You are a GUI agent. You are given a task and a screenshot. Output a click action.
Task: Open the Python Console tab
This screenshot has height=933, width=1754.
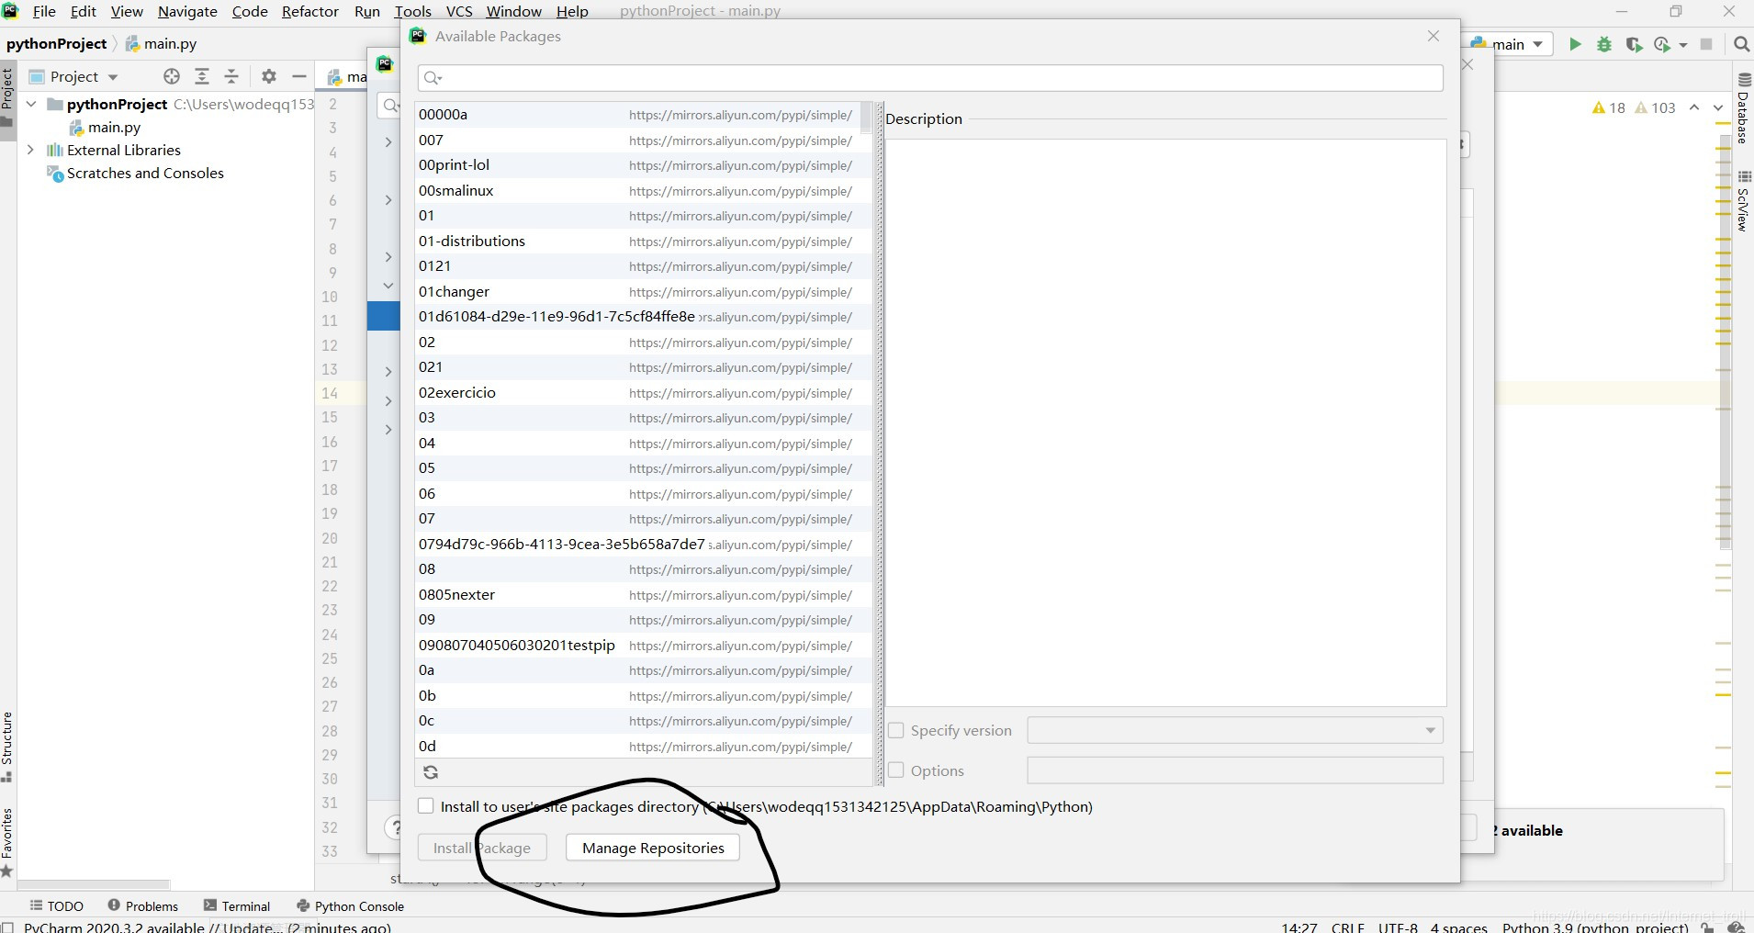pyautogui.click(x=350, y=905)
